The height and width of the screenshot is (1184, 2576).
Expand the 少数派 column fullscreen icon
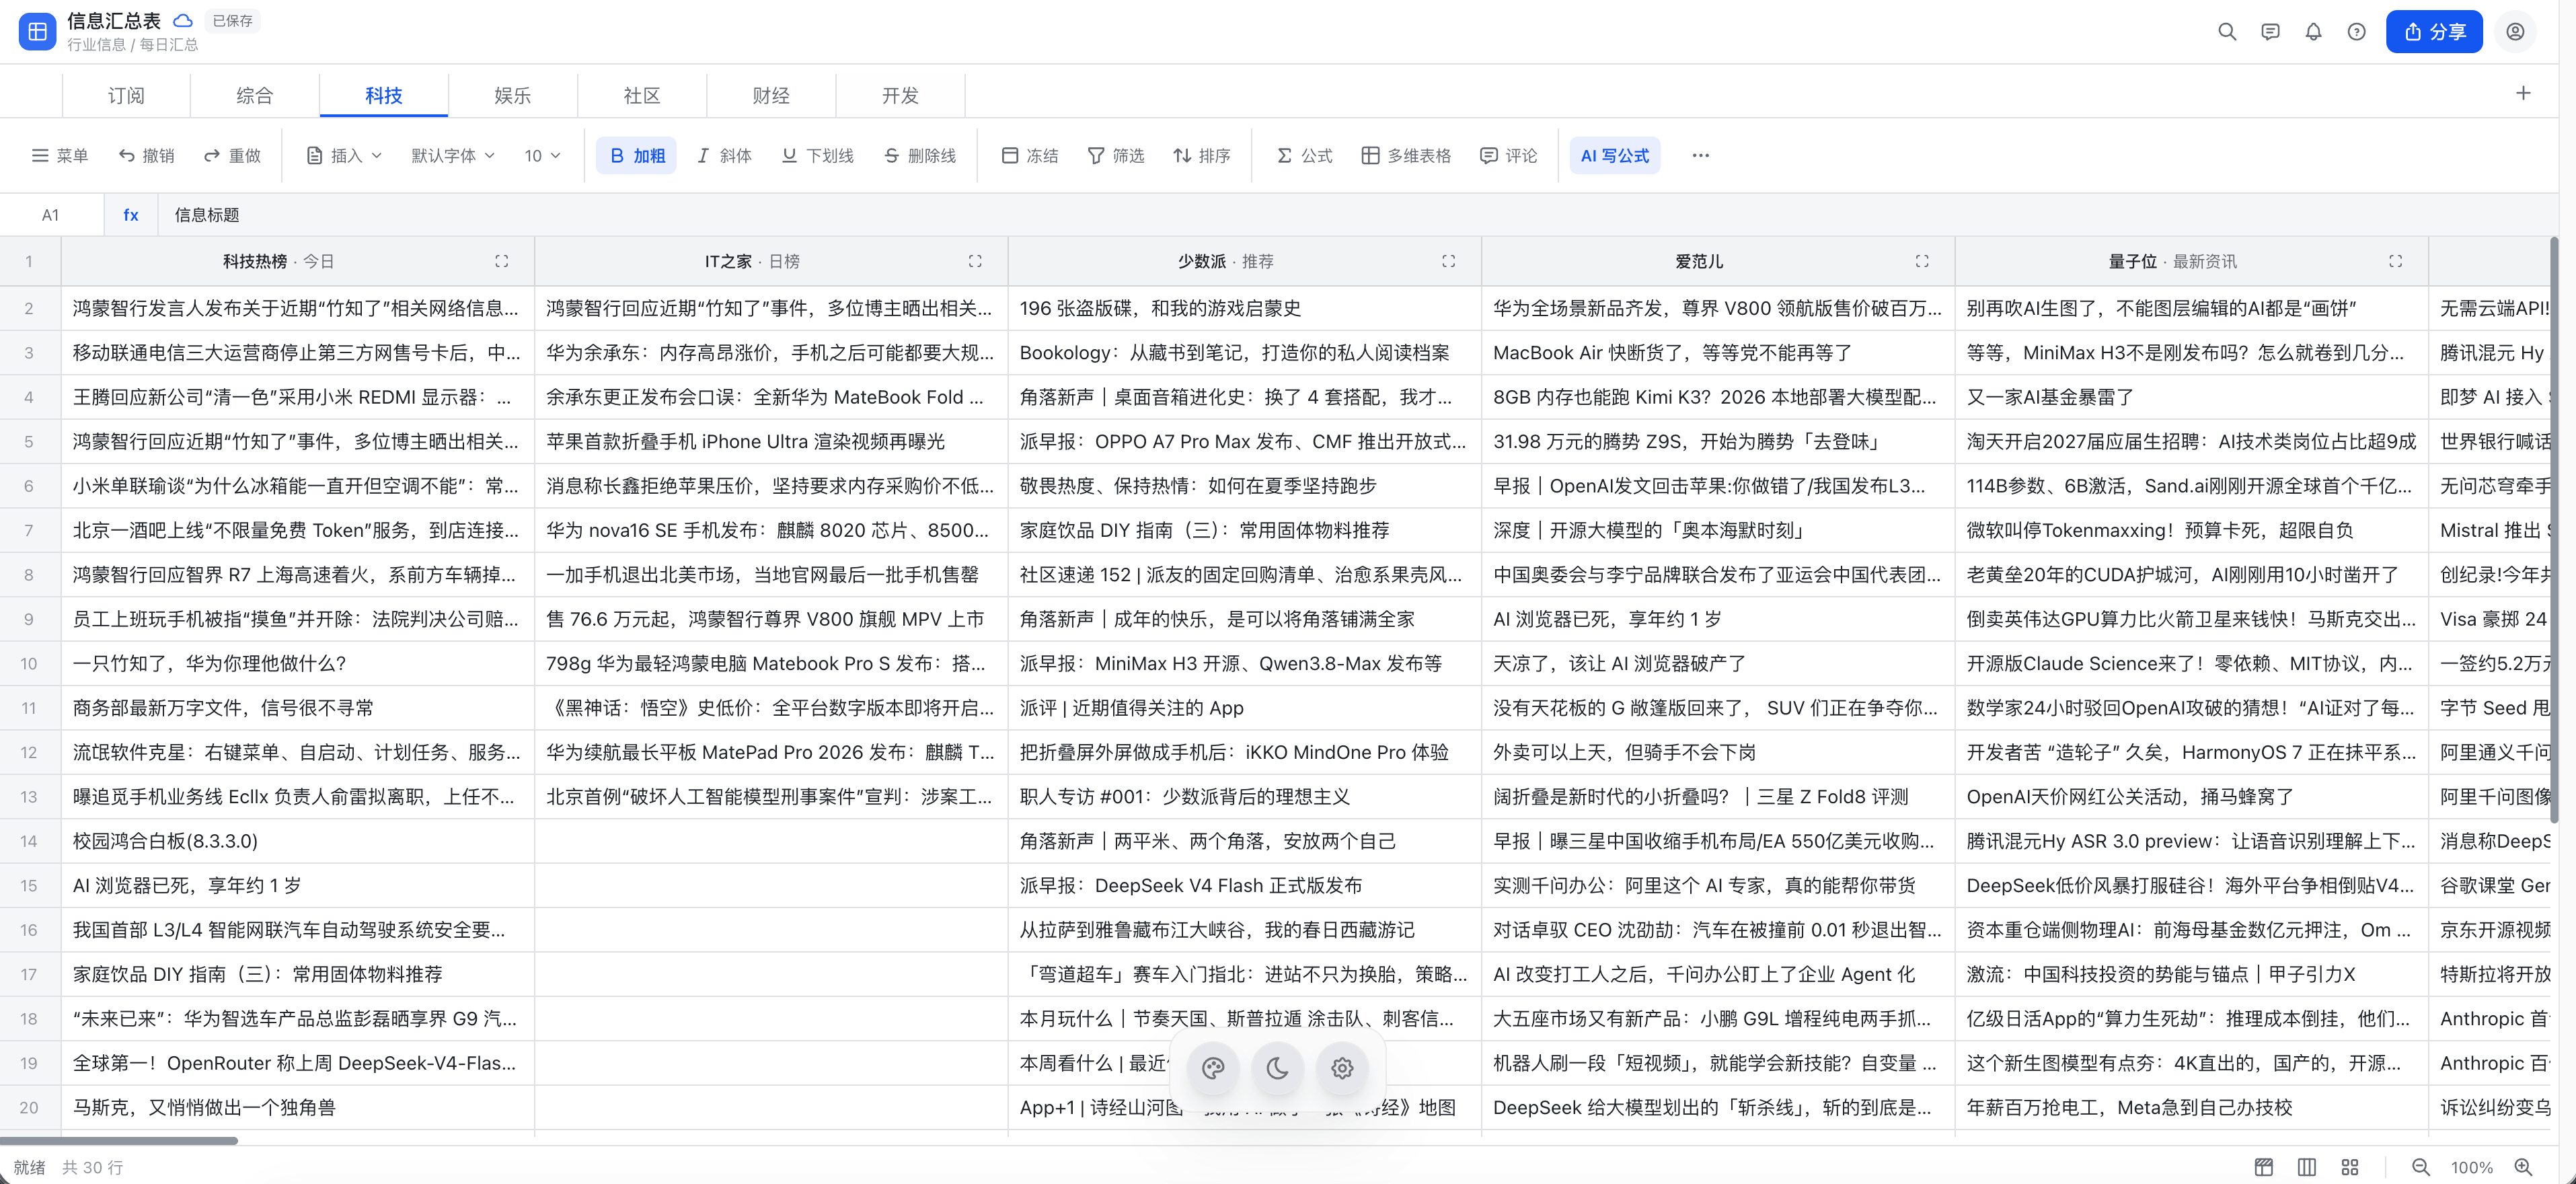click(1448, 261)
